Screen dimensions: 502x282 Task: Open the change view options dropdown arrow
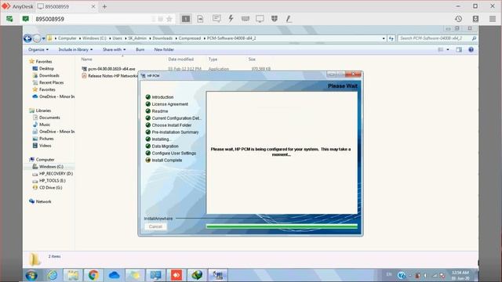point(448,49)
